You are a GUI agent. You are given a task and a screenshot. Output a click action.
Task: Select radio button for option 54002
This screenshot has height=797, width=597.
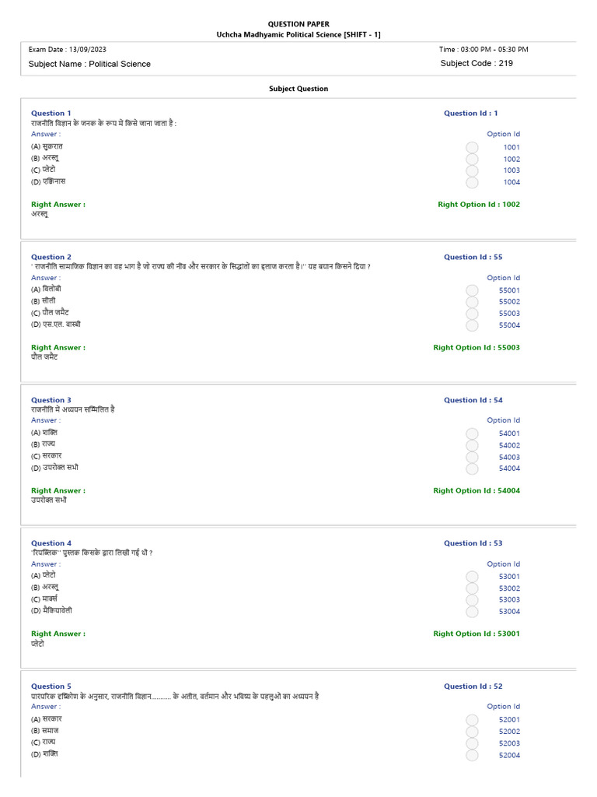(x=472, y=445)
